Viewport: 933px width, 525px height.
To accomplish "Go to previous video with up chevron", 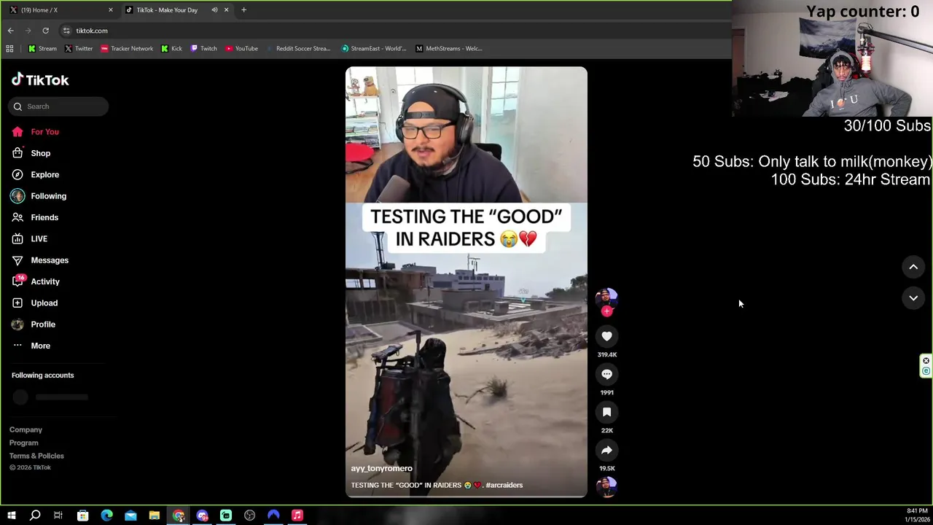I will (913, 267).
